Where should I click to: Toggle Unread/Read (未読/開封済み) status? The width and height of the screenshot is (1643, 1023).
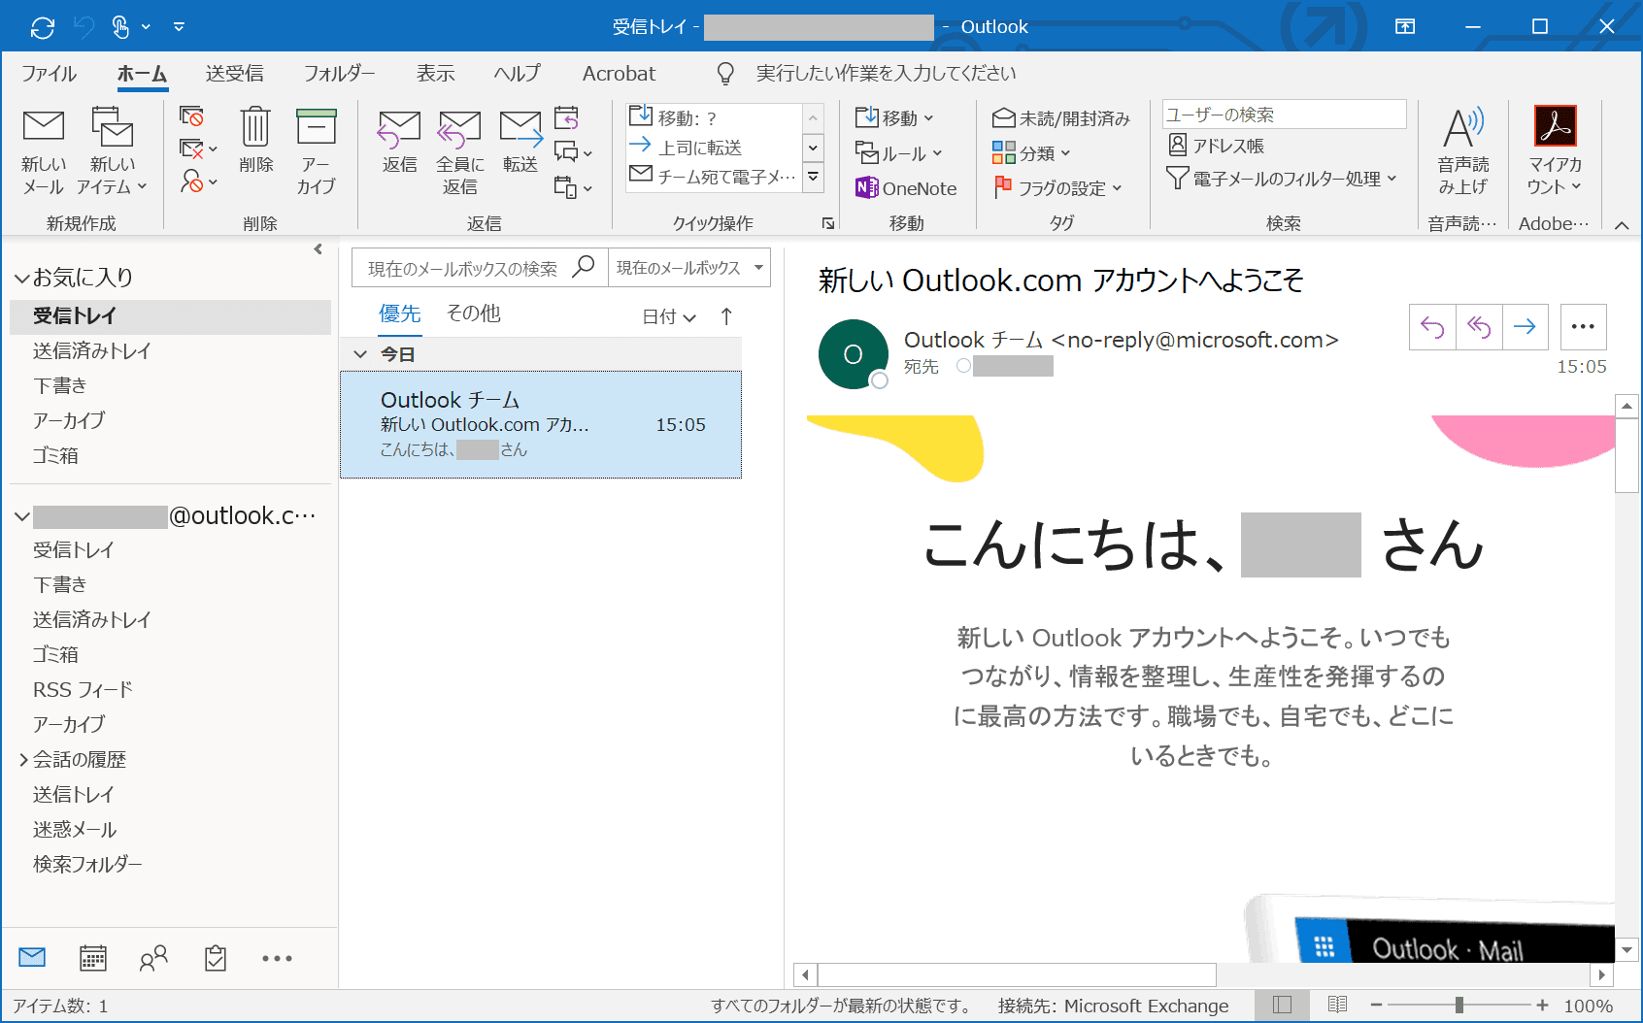tap(1061, 118)
